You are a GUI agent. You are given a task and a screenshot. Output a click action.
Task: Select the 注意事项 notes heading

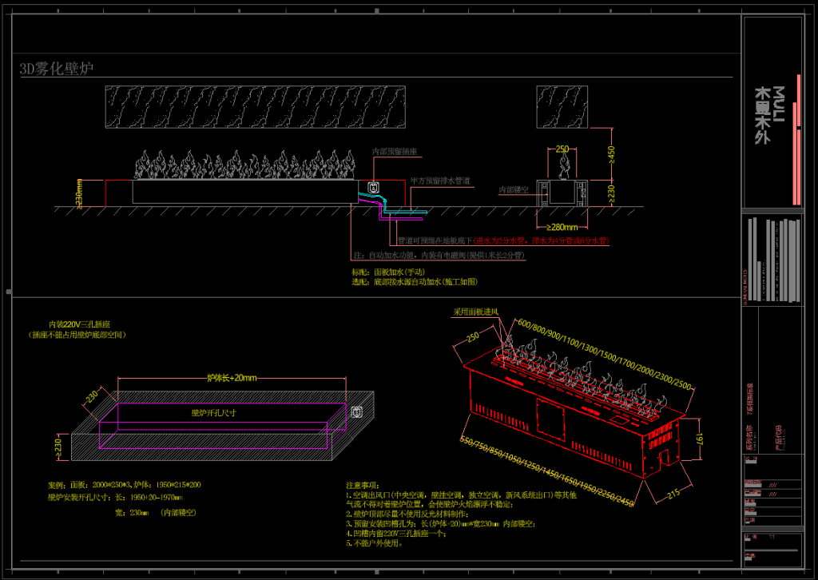[363, 485]
